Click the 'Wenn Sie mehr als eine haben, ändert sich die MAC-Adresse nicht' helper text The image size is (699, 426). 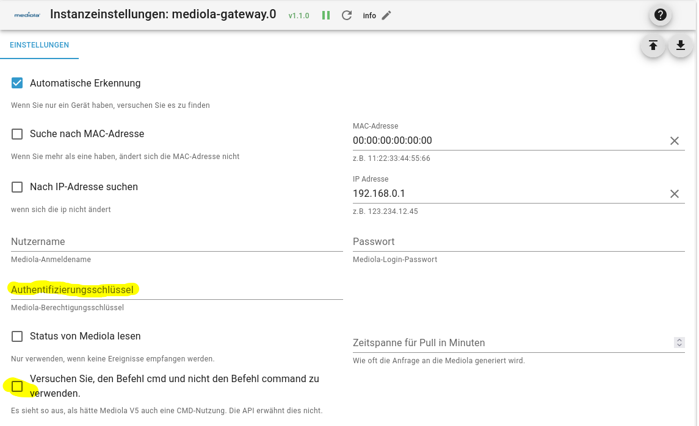pyautogui.click(x=125, y=157)
